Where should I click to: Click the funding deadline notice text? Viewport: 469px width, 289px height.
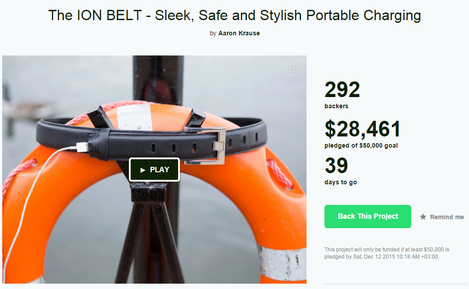[387, 253]
